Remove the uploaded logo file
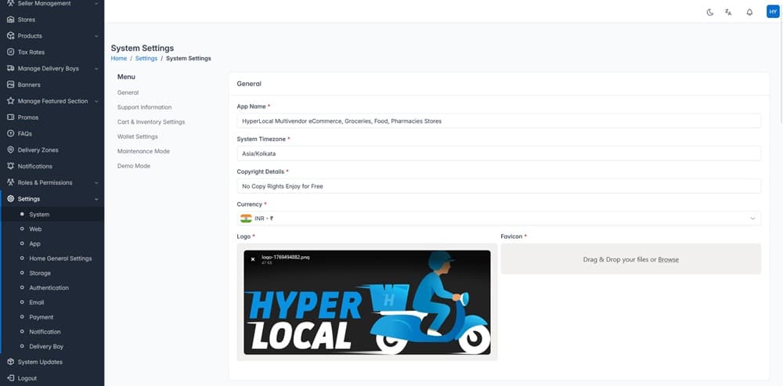This screenshot has height=386, width=783. click(x=253, y=259)
